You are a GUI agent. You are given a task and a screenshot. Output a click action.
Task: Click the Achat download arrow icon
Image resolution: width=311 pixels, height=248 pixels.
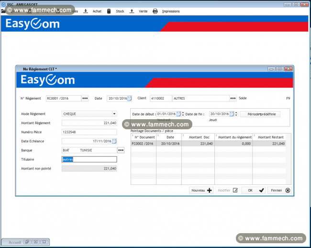pyautogui.click(x=86, y=11)
